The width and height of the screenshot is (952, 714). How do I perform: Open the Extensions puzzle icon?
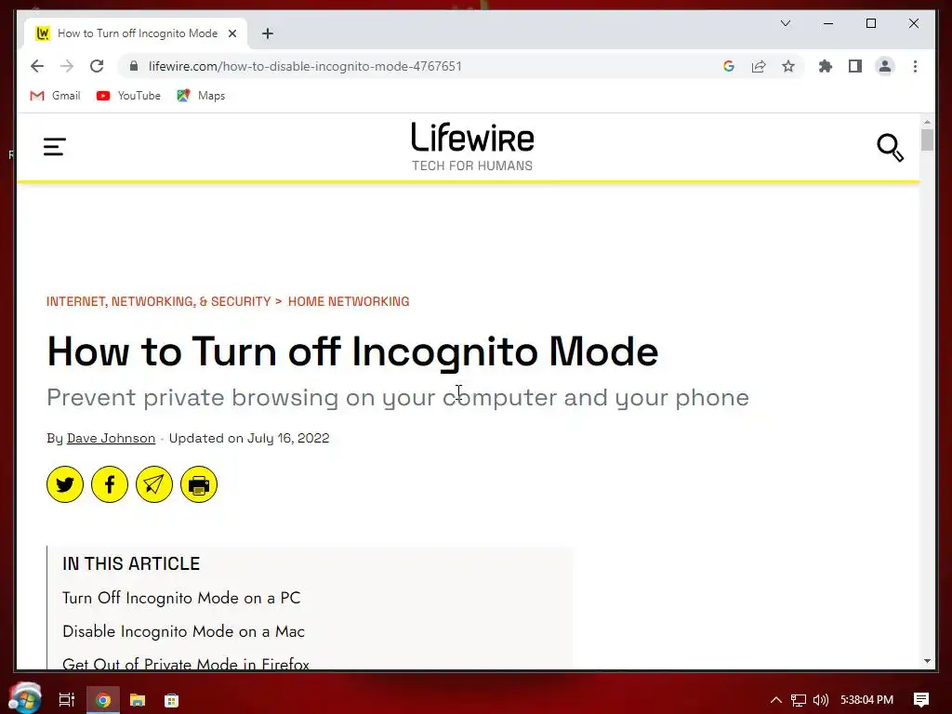click(826, 66)
